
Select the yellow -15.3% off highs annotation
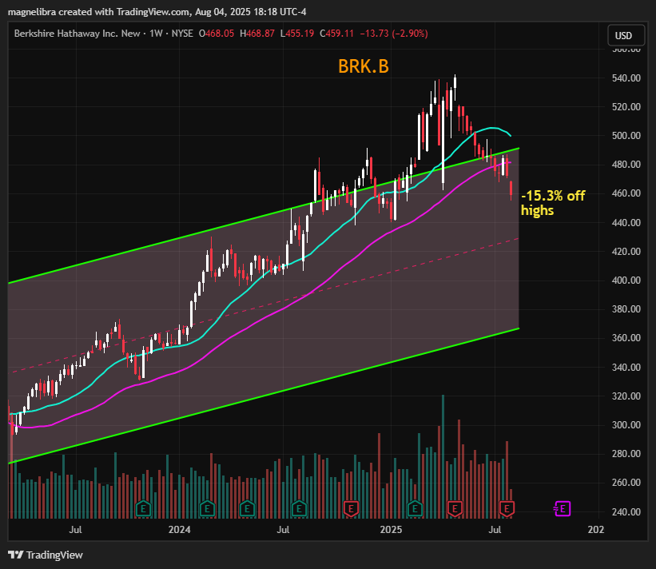pos(553,202)
